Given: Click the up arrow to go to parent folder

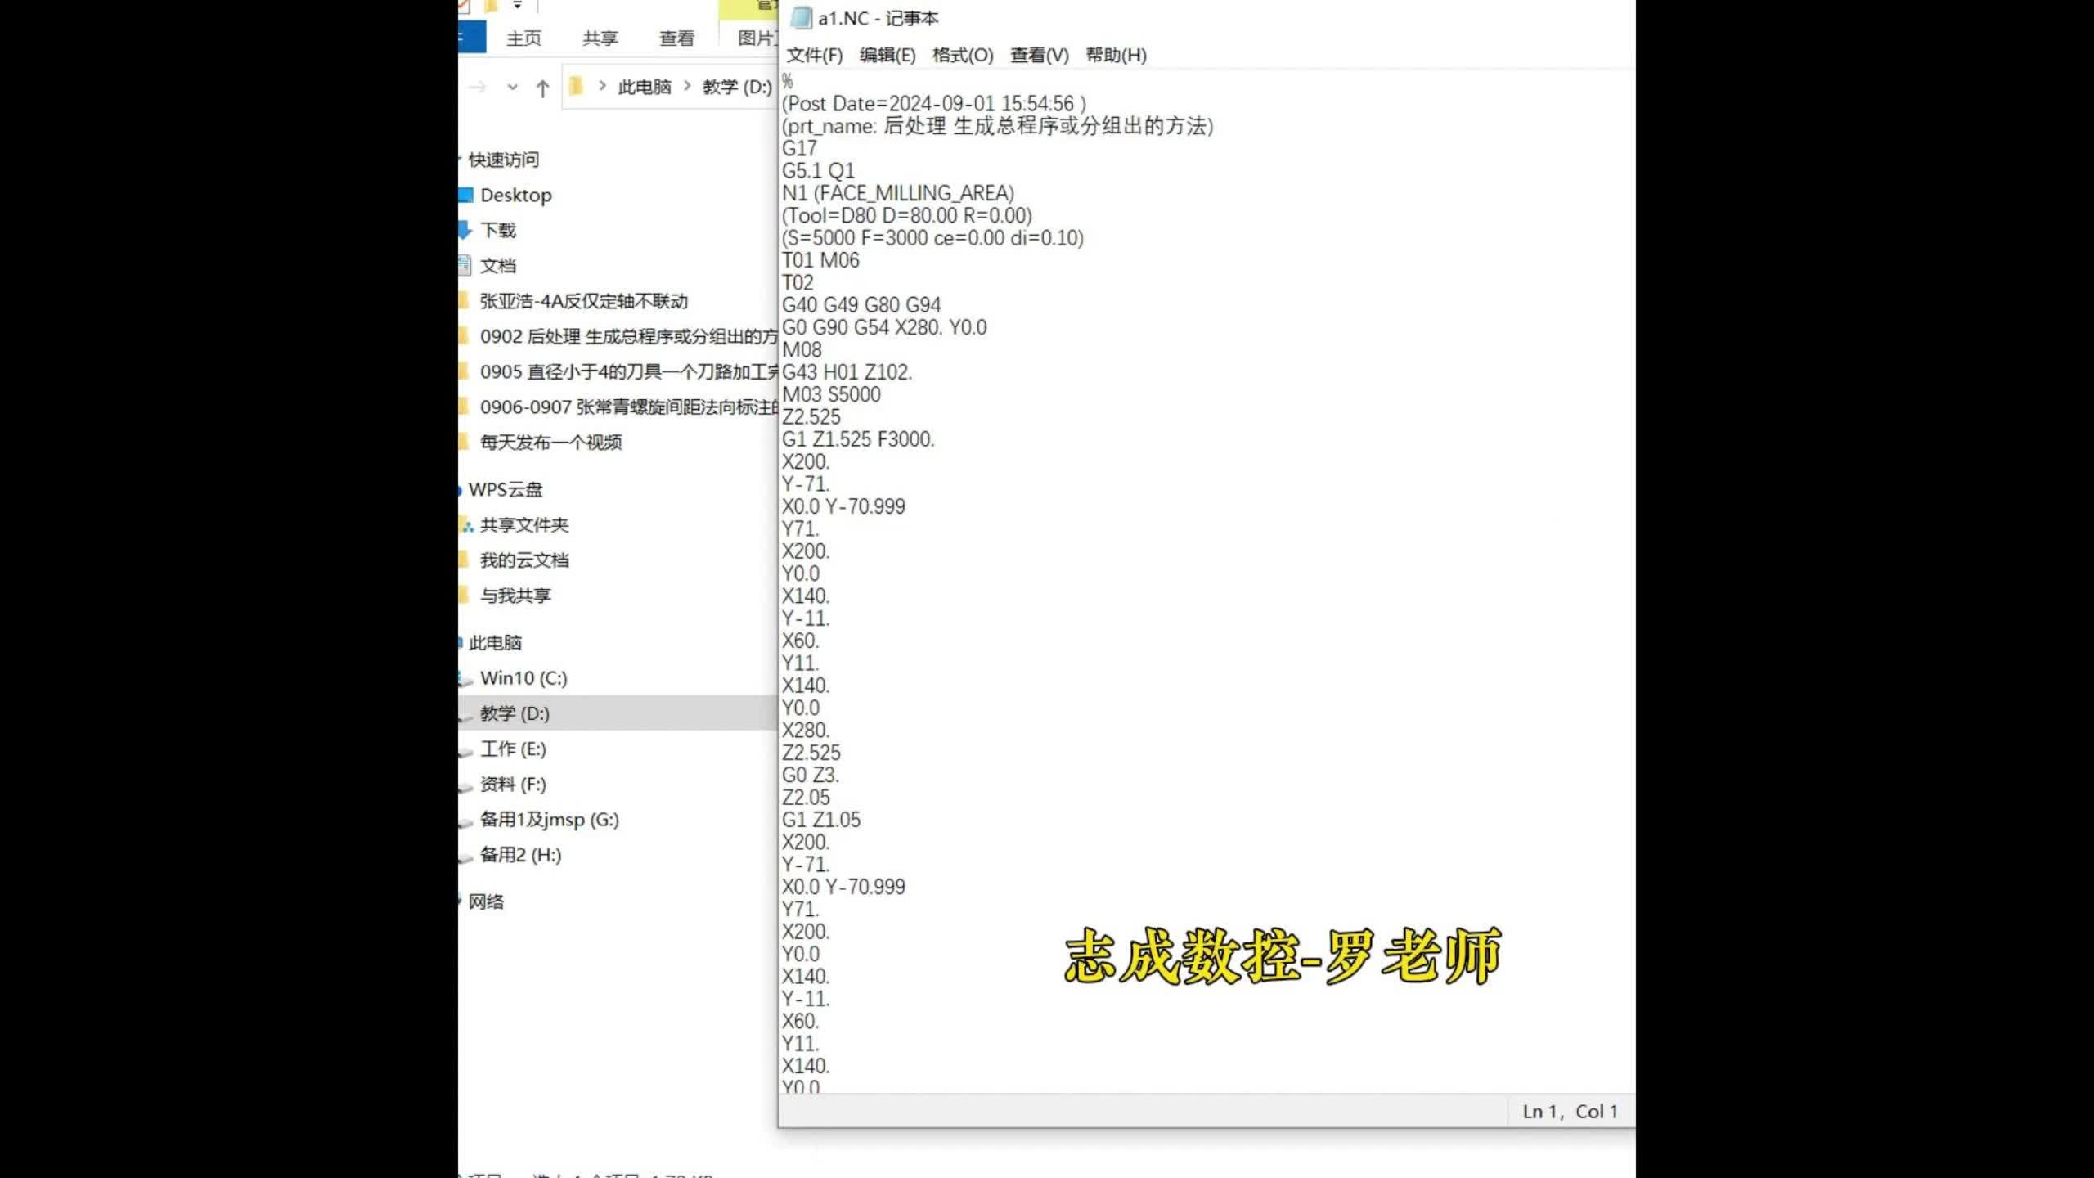Looking at the screenshot, I should tap(543, 87).
